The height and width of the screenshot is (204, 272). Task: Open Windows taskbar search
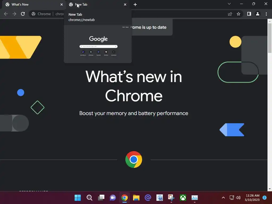tap(89, 198)
